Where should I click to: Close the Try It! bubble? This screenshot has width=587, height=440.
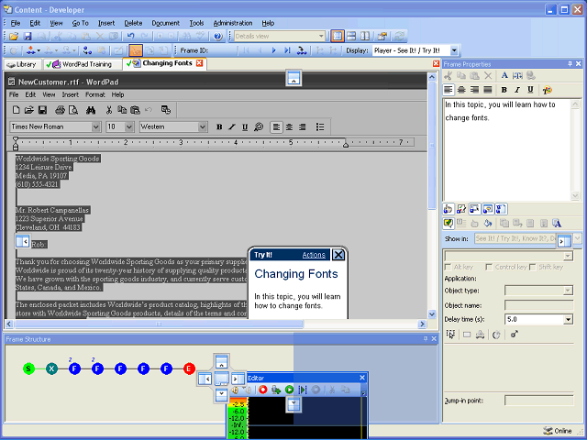point(338,255)
